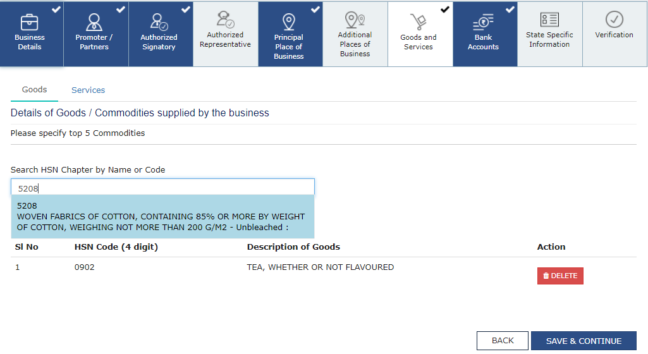Open Principal Place of Business pin icon
This screenshot has width=648, height=354.
click(289, 22)
